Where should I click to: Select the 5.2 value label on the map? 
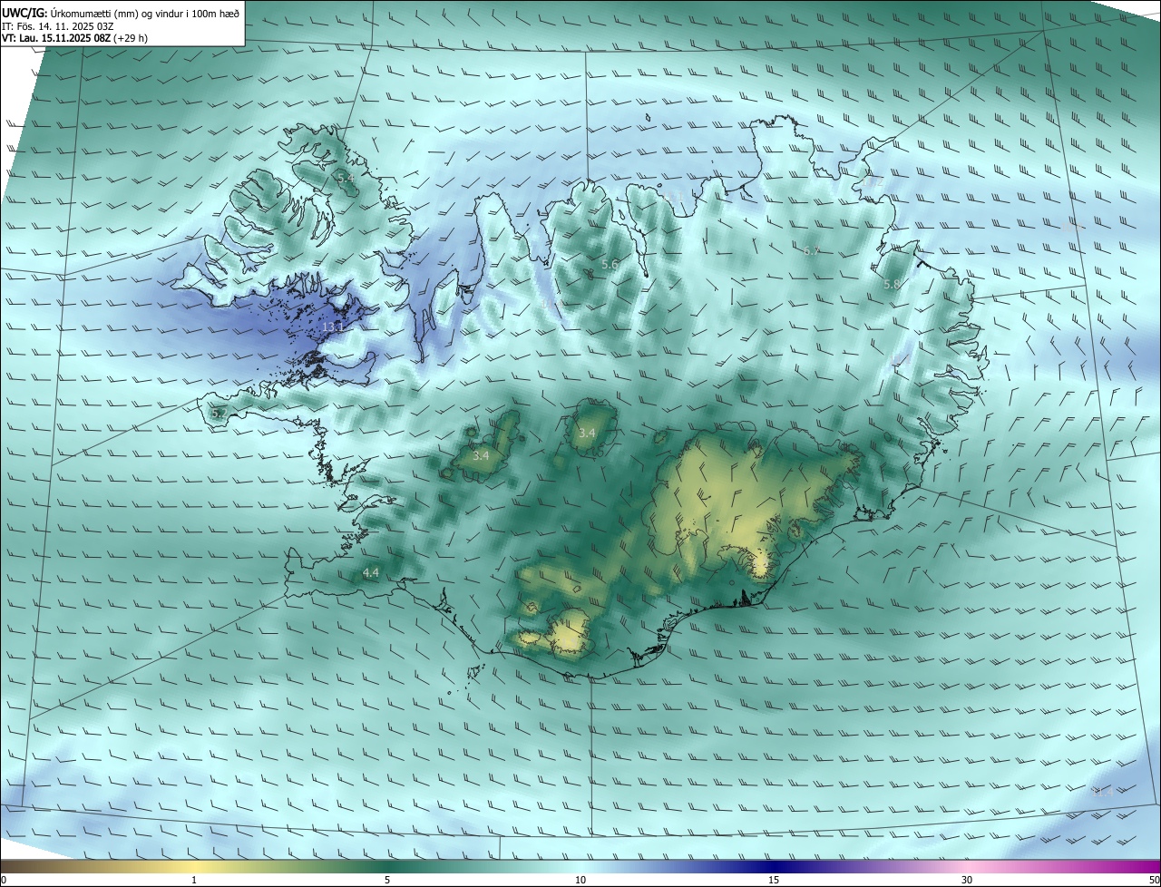click(220, 414)
